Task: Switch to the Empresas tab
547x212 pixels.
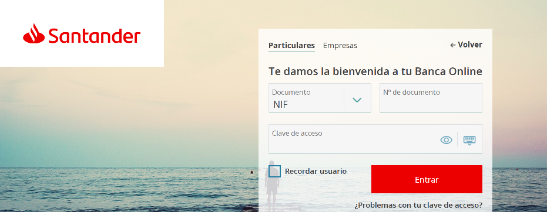Action: click(340, 46)
